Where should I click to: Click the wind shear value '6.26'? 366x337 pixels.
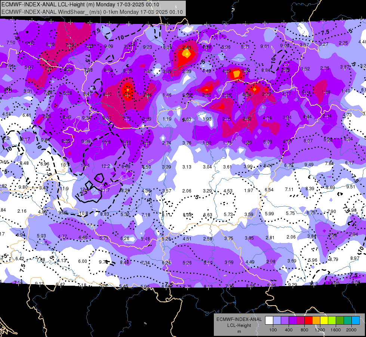coord(124,238)
